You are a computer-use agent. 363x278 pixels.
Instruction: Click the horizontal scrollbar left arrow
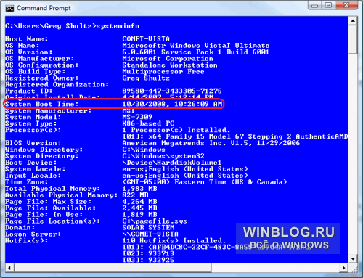tap(9, 268)
